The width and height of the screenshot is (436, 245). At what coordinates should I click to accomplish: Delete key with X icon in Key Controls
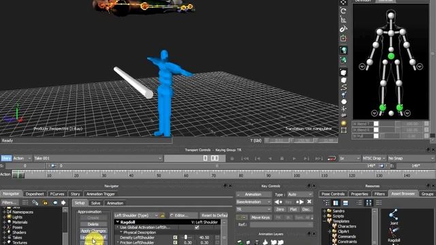(309, 202)
